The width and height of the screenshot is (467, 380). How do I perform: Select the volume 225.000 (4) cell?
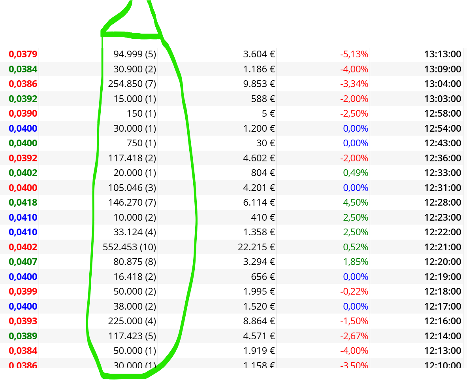[x=132, y=321]
